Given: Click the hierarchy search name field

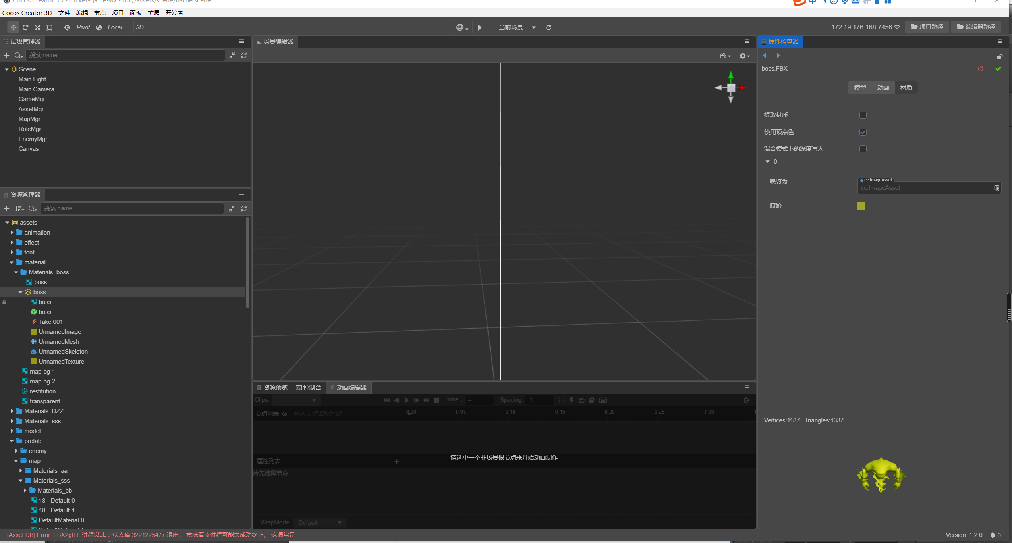Looking at the screenshot, I should click(x=125, y=55).
